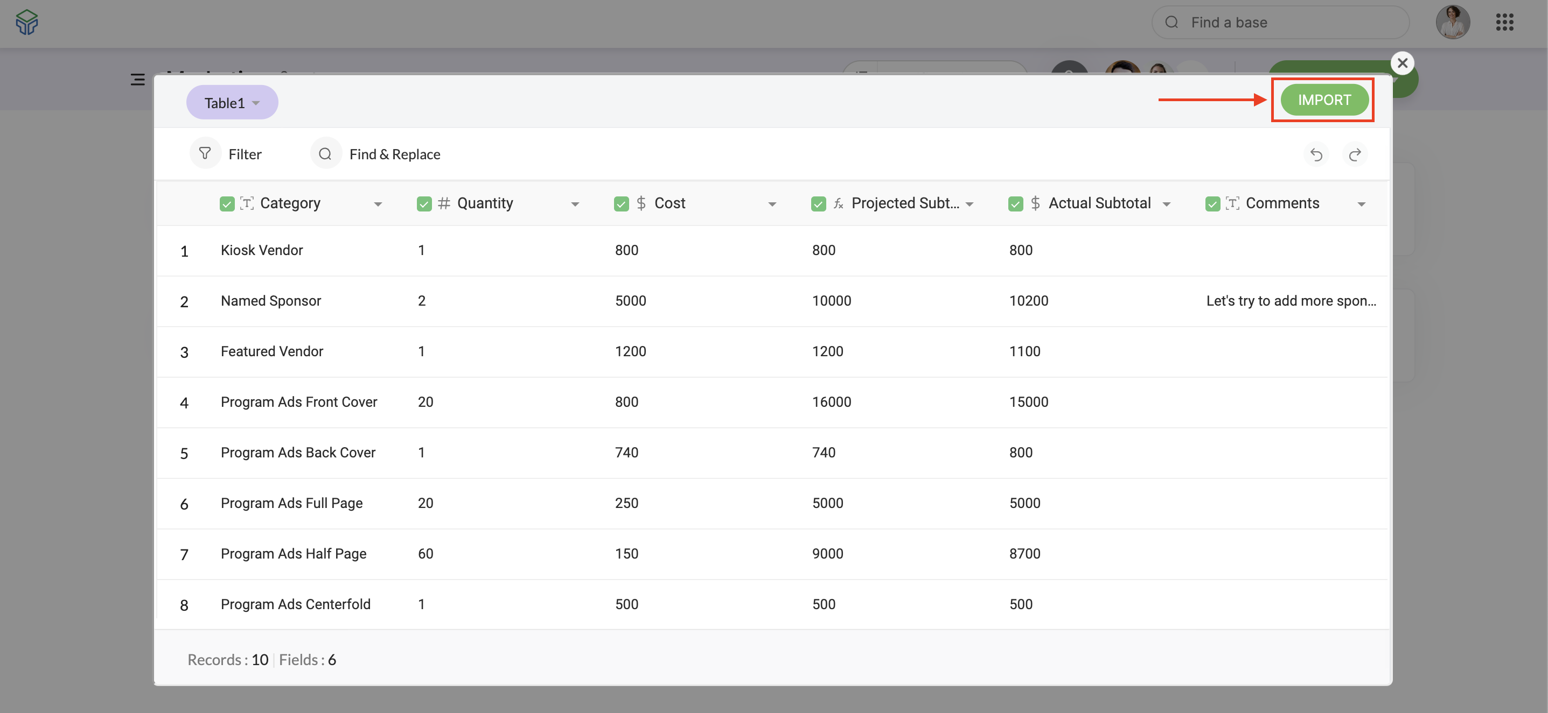
Task: Click the Quantity column header label
Action: tap(484, 203)
